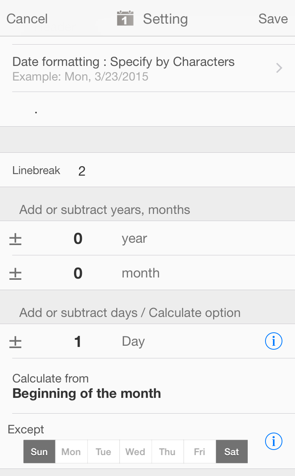Toggle Sun in the Except weekday selector
The width and height of the screenshot is (295, 476).
coord(39,452)
